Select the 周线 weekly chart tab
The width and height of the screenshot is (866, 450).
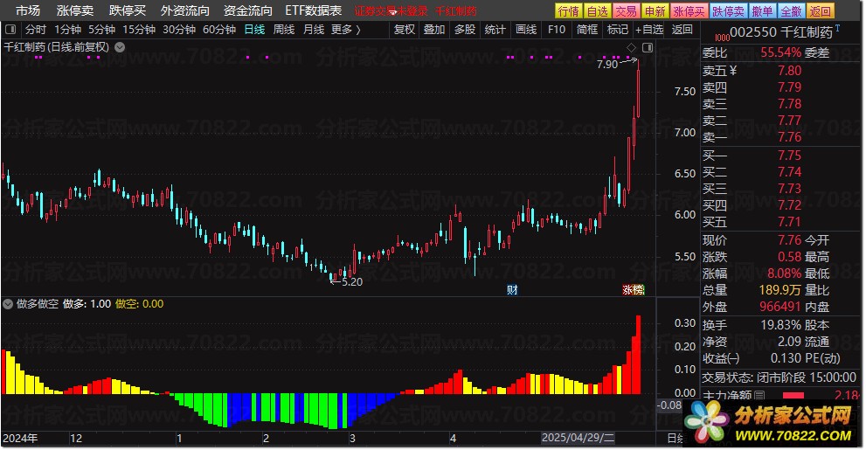[x=284, y=29]
